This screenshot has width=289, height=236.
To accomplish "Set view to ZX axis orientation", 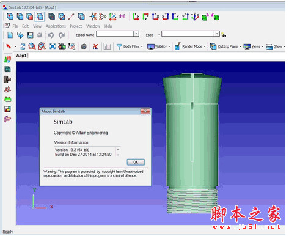I will (x=155, y=17).
